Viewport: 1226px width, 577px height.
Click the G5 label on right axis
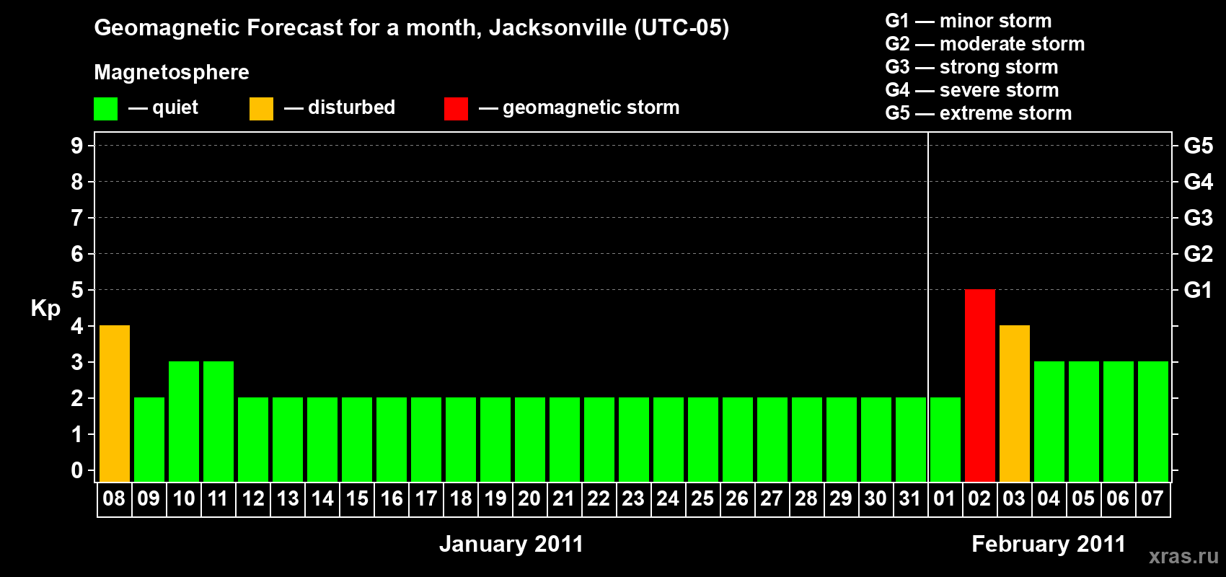point(1199,146)
